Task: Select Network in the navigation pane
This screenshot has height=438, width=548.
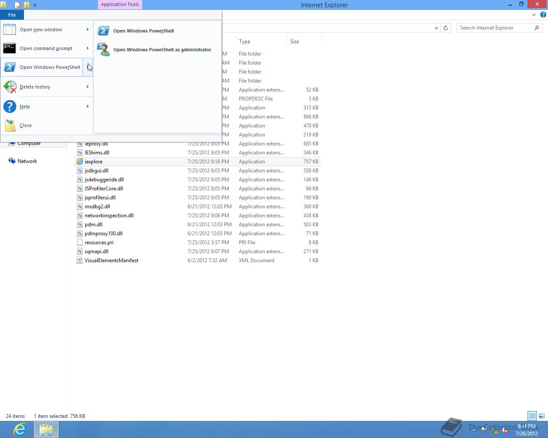Action: (x=27, y=161)
